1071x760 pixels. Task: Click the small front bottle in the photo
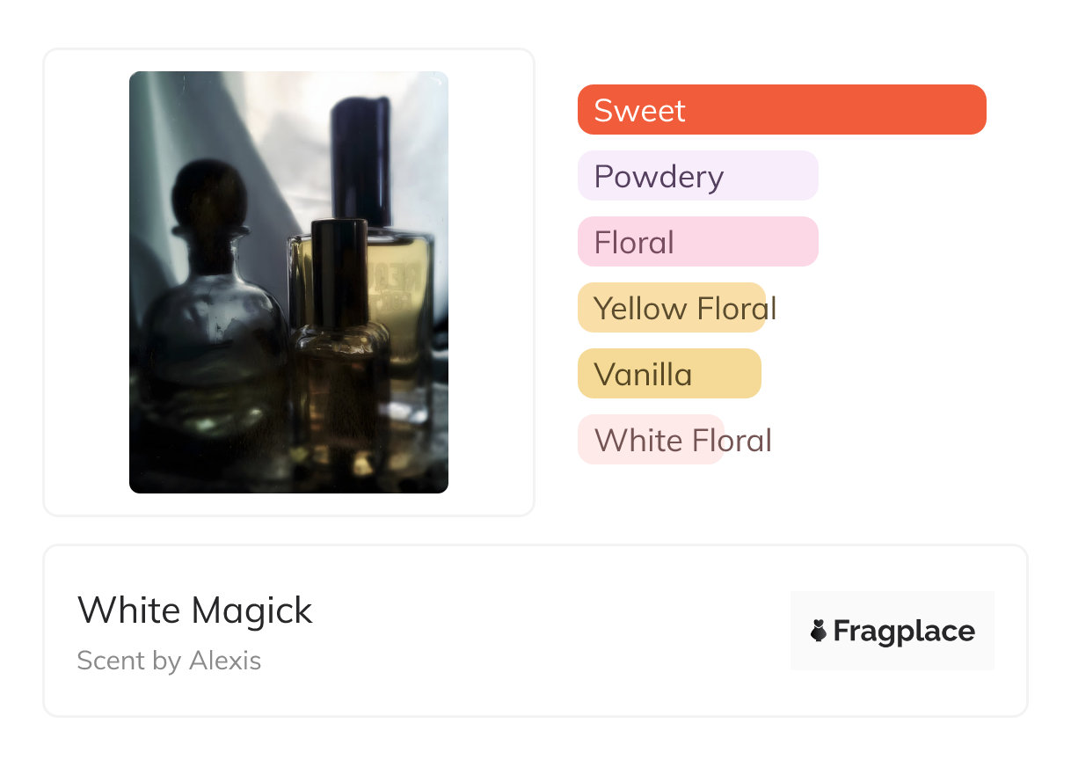click(x=341, y=352)
